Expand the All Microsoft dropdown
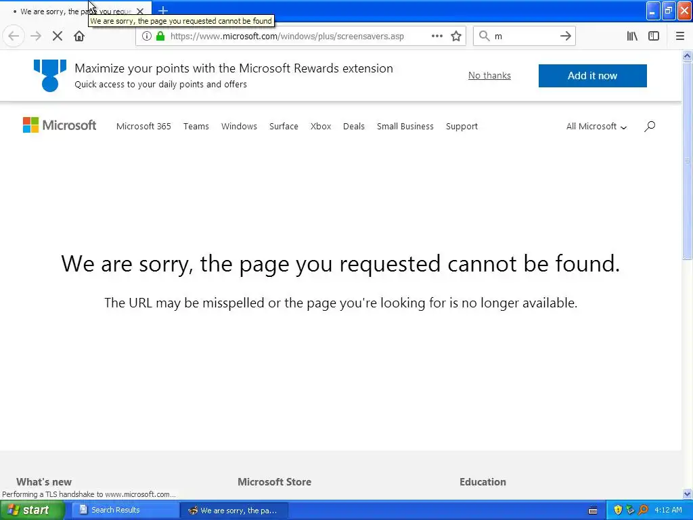693x520 pixels. coord(596,127)
